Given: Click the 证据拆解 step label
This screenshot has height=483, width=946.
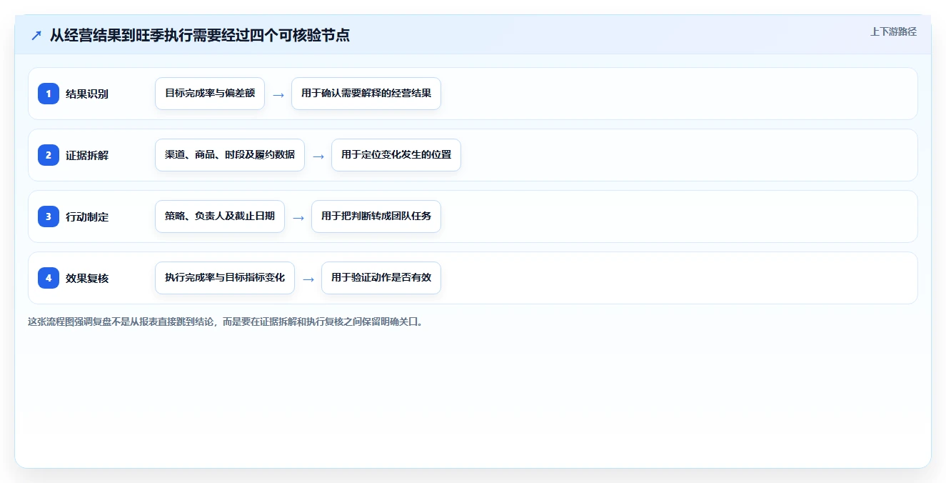Looking at the screenshot, I should (x=87, y=155).
